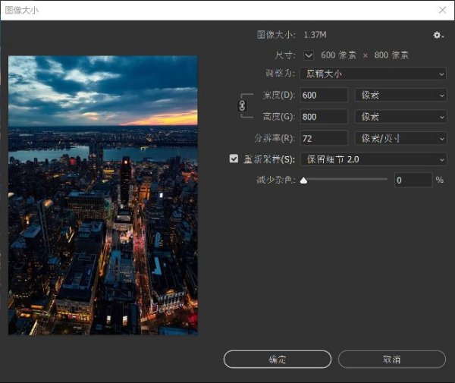The width and height of the screenshot is (455, 383).
Task: Toggle the constrain proportions chain link
Action: coord(242,106)
